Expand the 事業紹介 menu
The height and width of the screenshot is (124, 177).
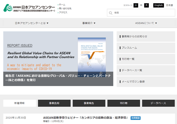point(89,23)
